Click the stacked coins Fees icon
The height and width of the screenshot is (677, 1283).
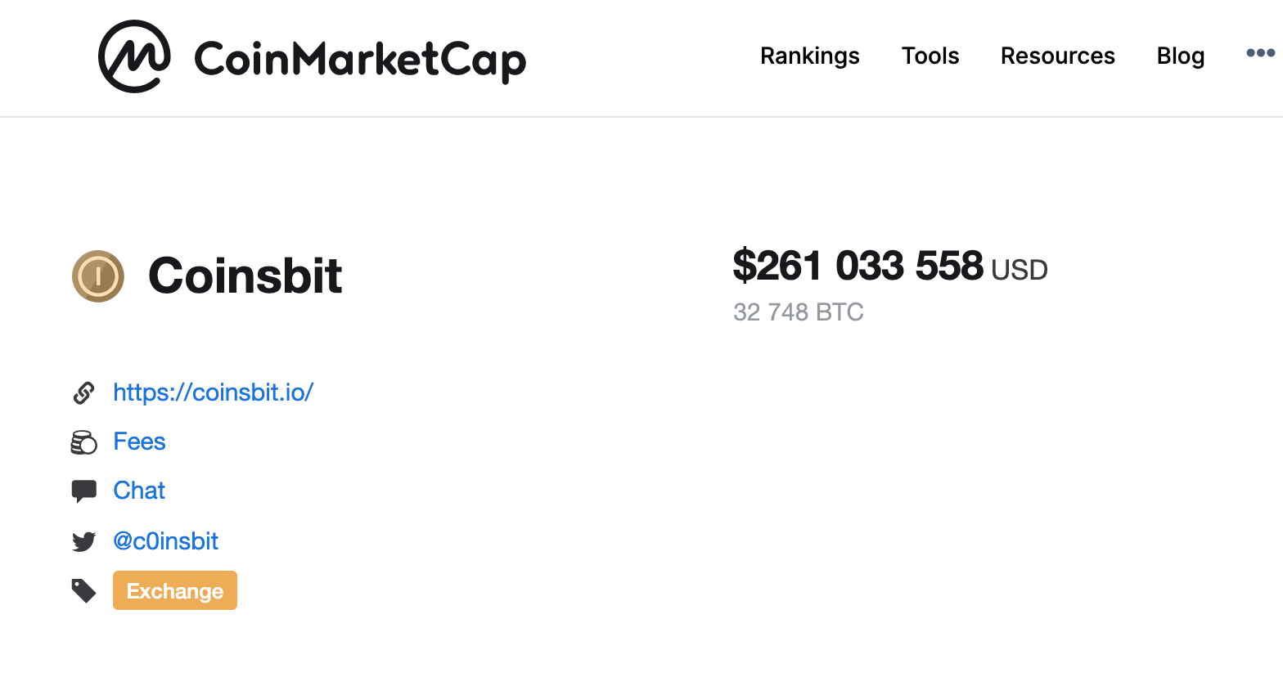click(83, 442)
